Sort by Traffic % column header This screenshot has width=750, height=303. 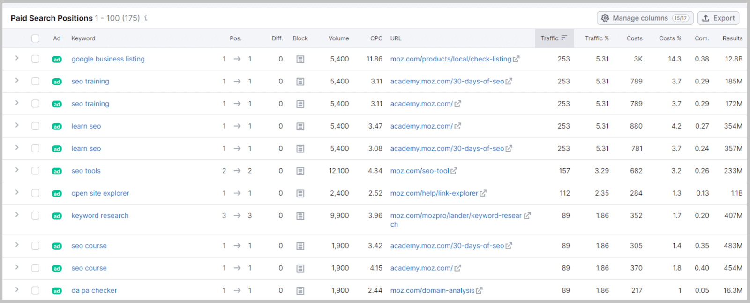point(597,38)
